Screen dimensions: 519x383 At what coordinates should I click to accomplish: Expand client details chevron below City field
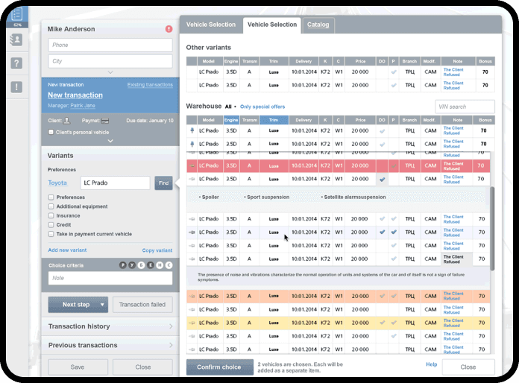point(110,72)
